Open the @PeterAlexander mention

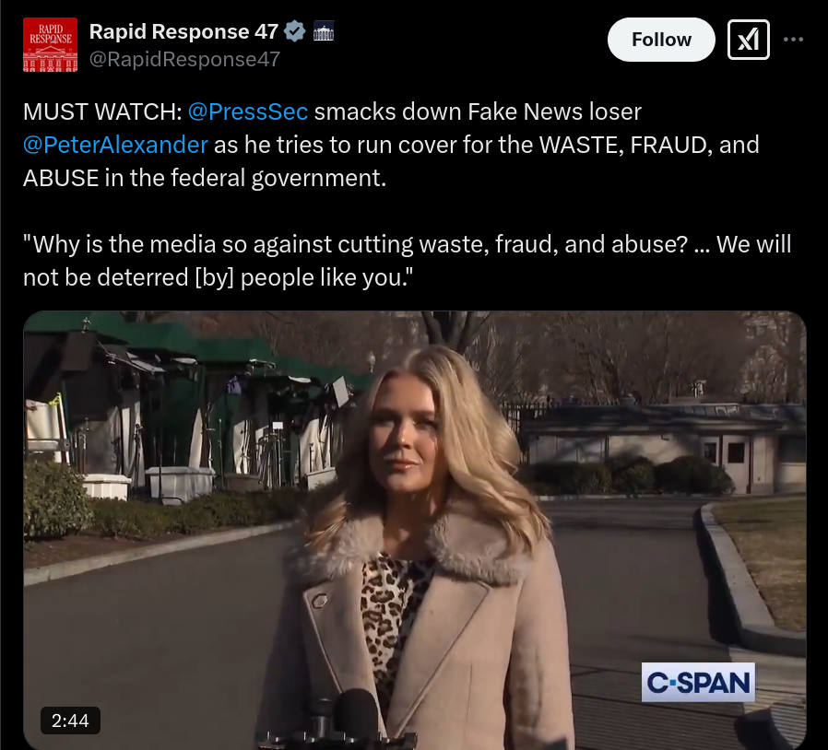coord(115,145)
